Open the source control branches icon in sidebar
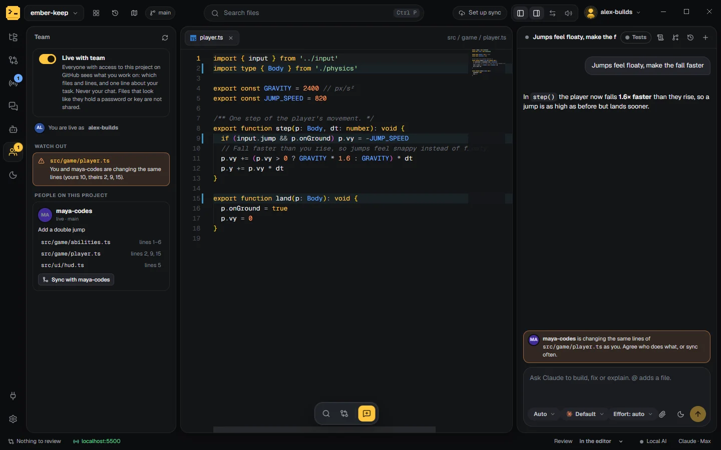Image resolution: width=721 pixels, height=450 pixels. (x=14, y=60)
